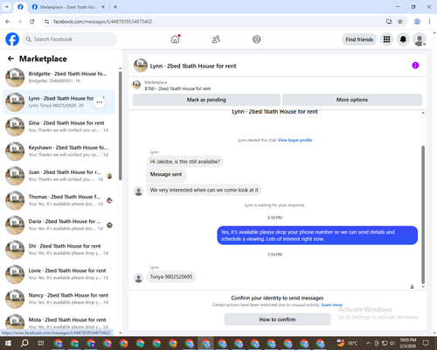The width and height of the screenshot is (437, 350).
Task: Click the Find friends button
Action: click(359, 39)
